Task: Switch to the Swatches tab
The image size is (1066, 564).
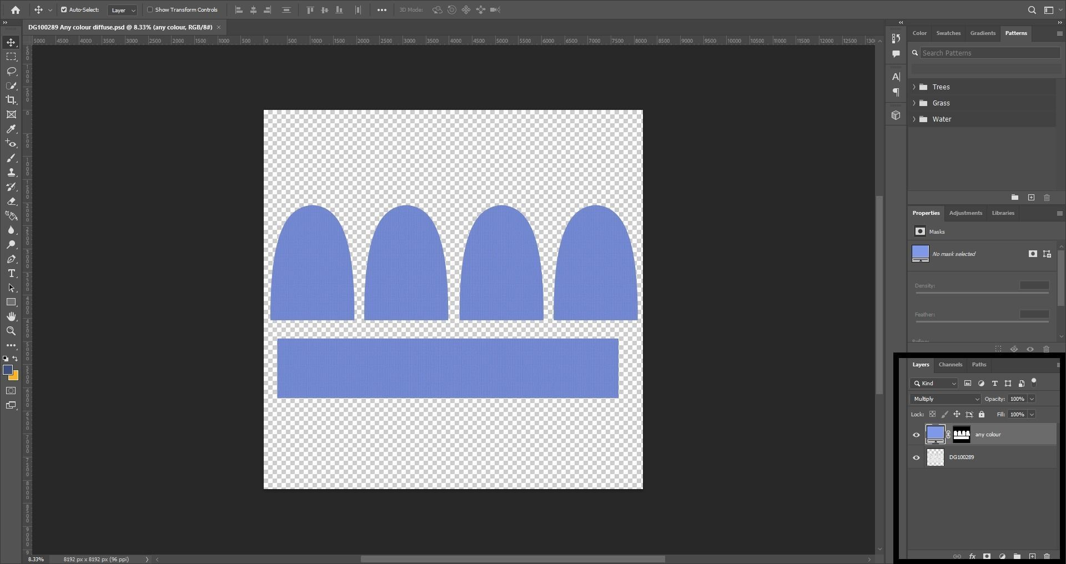Action: point(948,33)
